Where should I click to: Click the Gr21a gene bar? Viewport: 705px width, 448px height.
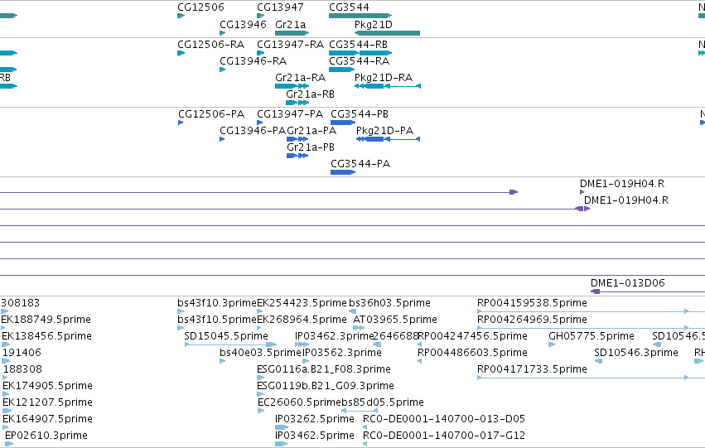[292, 33]
